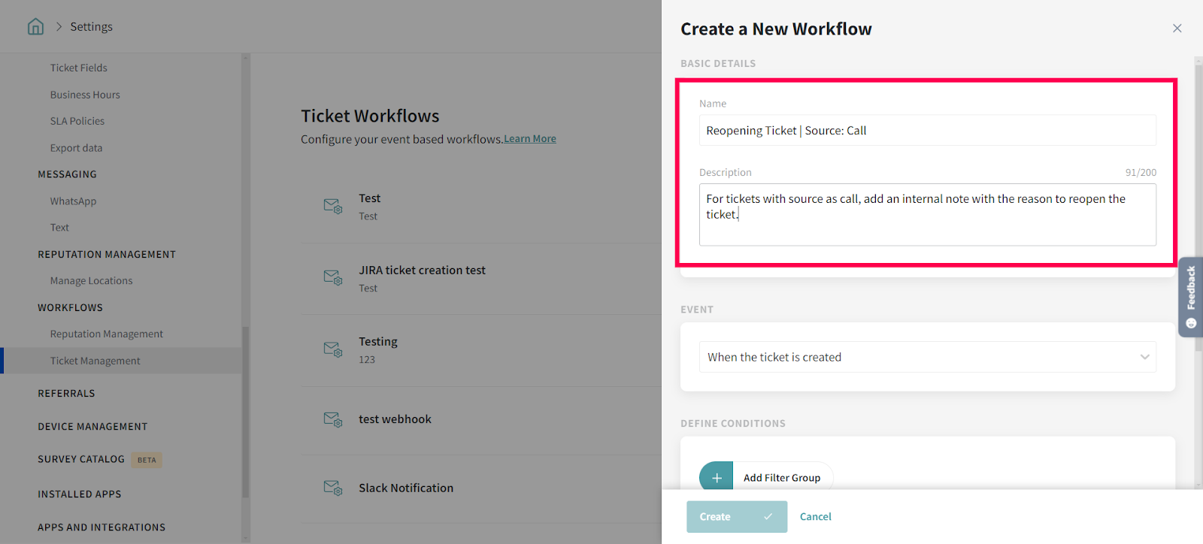Click the plus icon for Add Filter Group
The image size is (1203, 544).
[x=716, y=477]
